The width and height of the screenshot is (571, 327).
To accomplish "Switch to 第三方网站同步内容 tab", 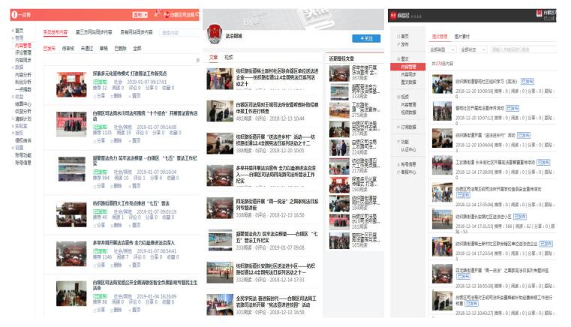I will click(x=94, y=32).
